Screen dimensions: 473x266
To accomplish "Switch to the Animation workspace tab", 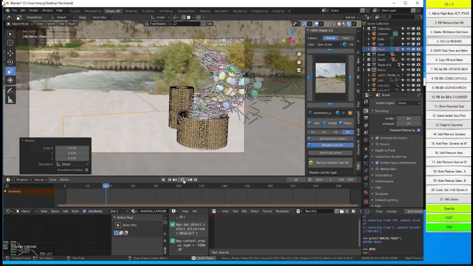I will click(221, 11).
